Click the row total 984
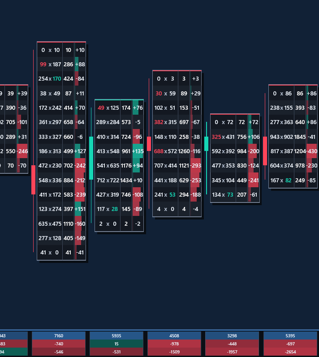Image resolution: width=319 pixels, height=357 pixels. [x=242, y=151]
